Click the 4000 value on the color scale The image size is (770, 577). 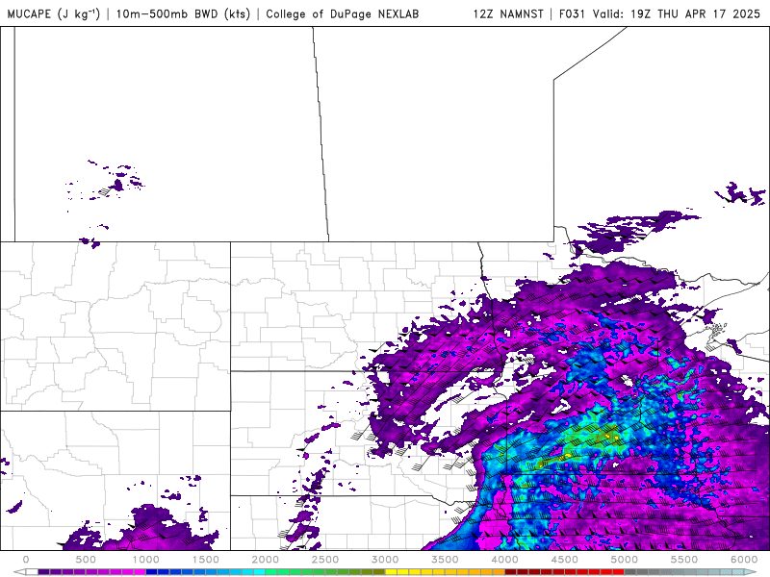(x=504, y=560)
